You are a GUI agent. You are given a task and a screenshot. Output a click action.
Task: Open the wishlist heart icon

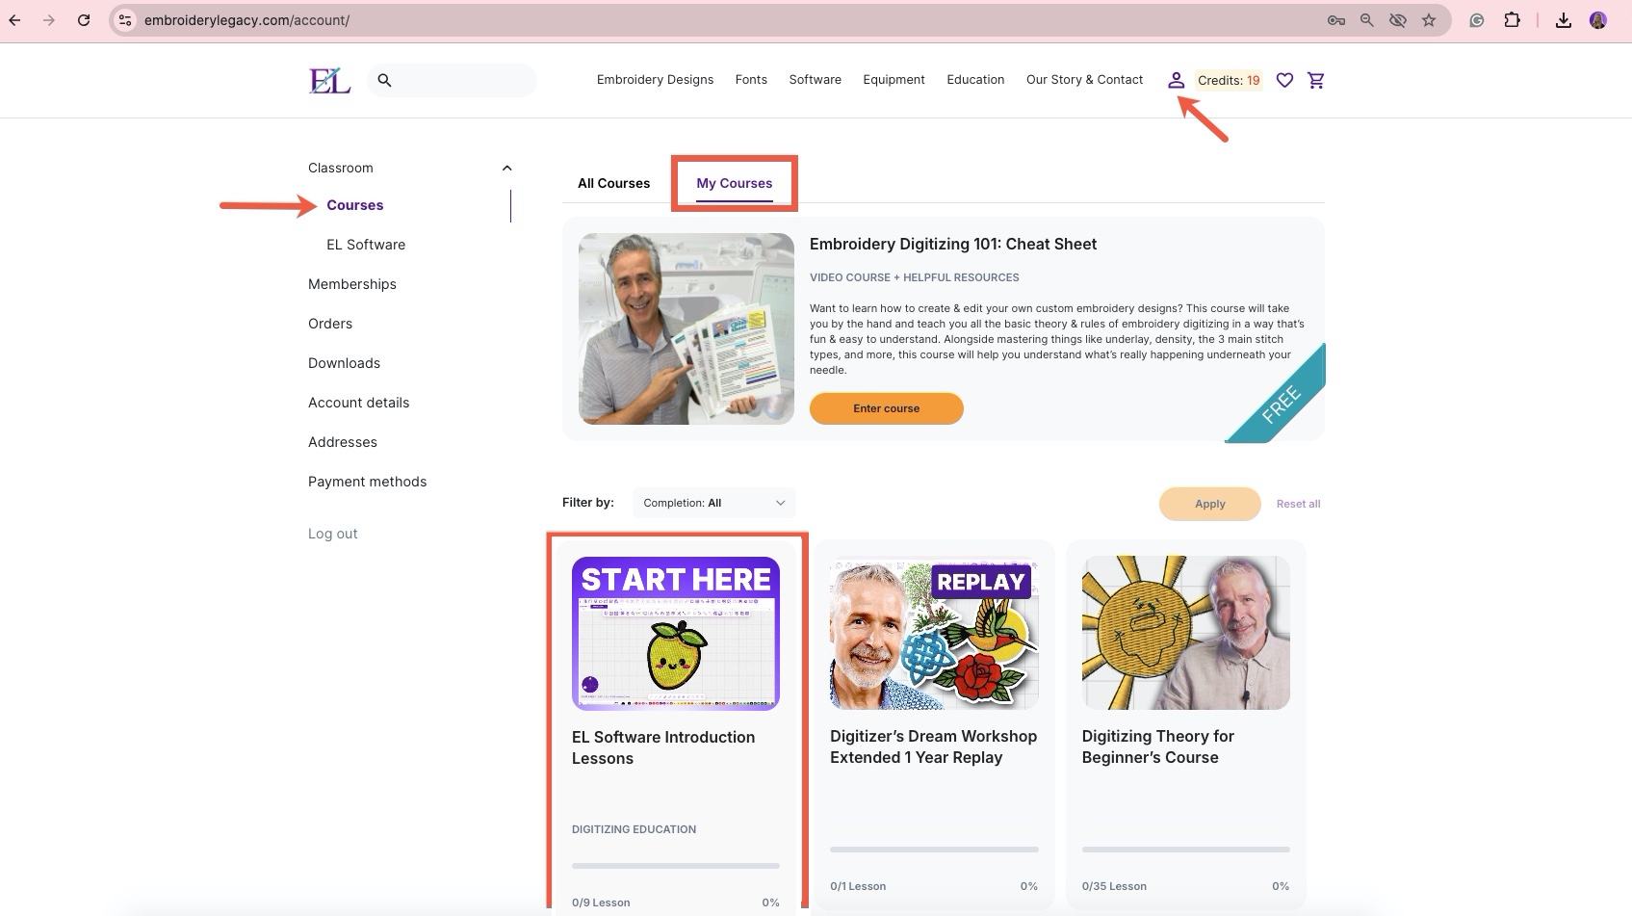1284,80
